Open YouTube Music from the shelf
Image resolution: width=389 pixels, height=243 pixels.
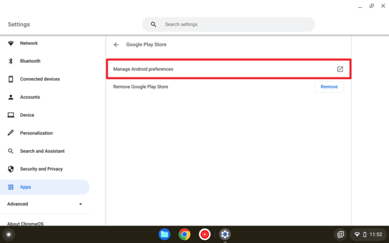coord(205,234)
